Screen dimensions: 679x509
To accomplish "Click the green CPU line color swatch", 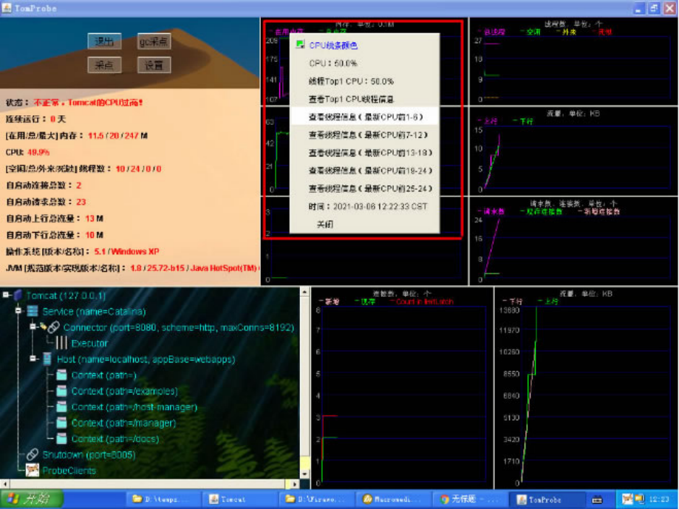I will pos(300,44).
